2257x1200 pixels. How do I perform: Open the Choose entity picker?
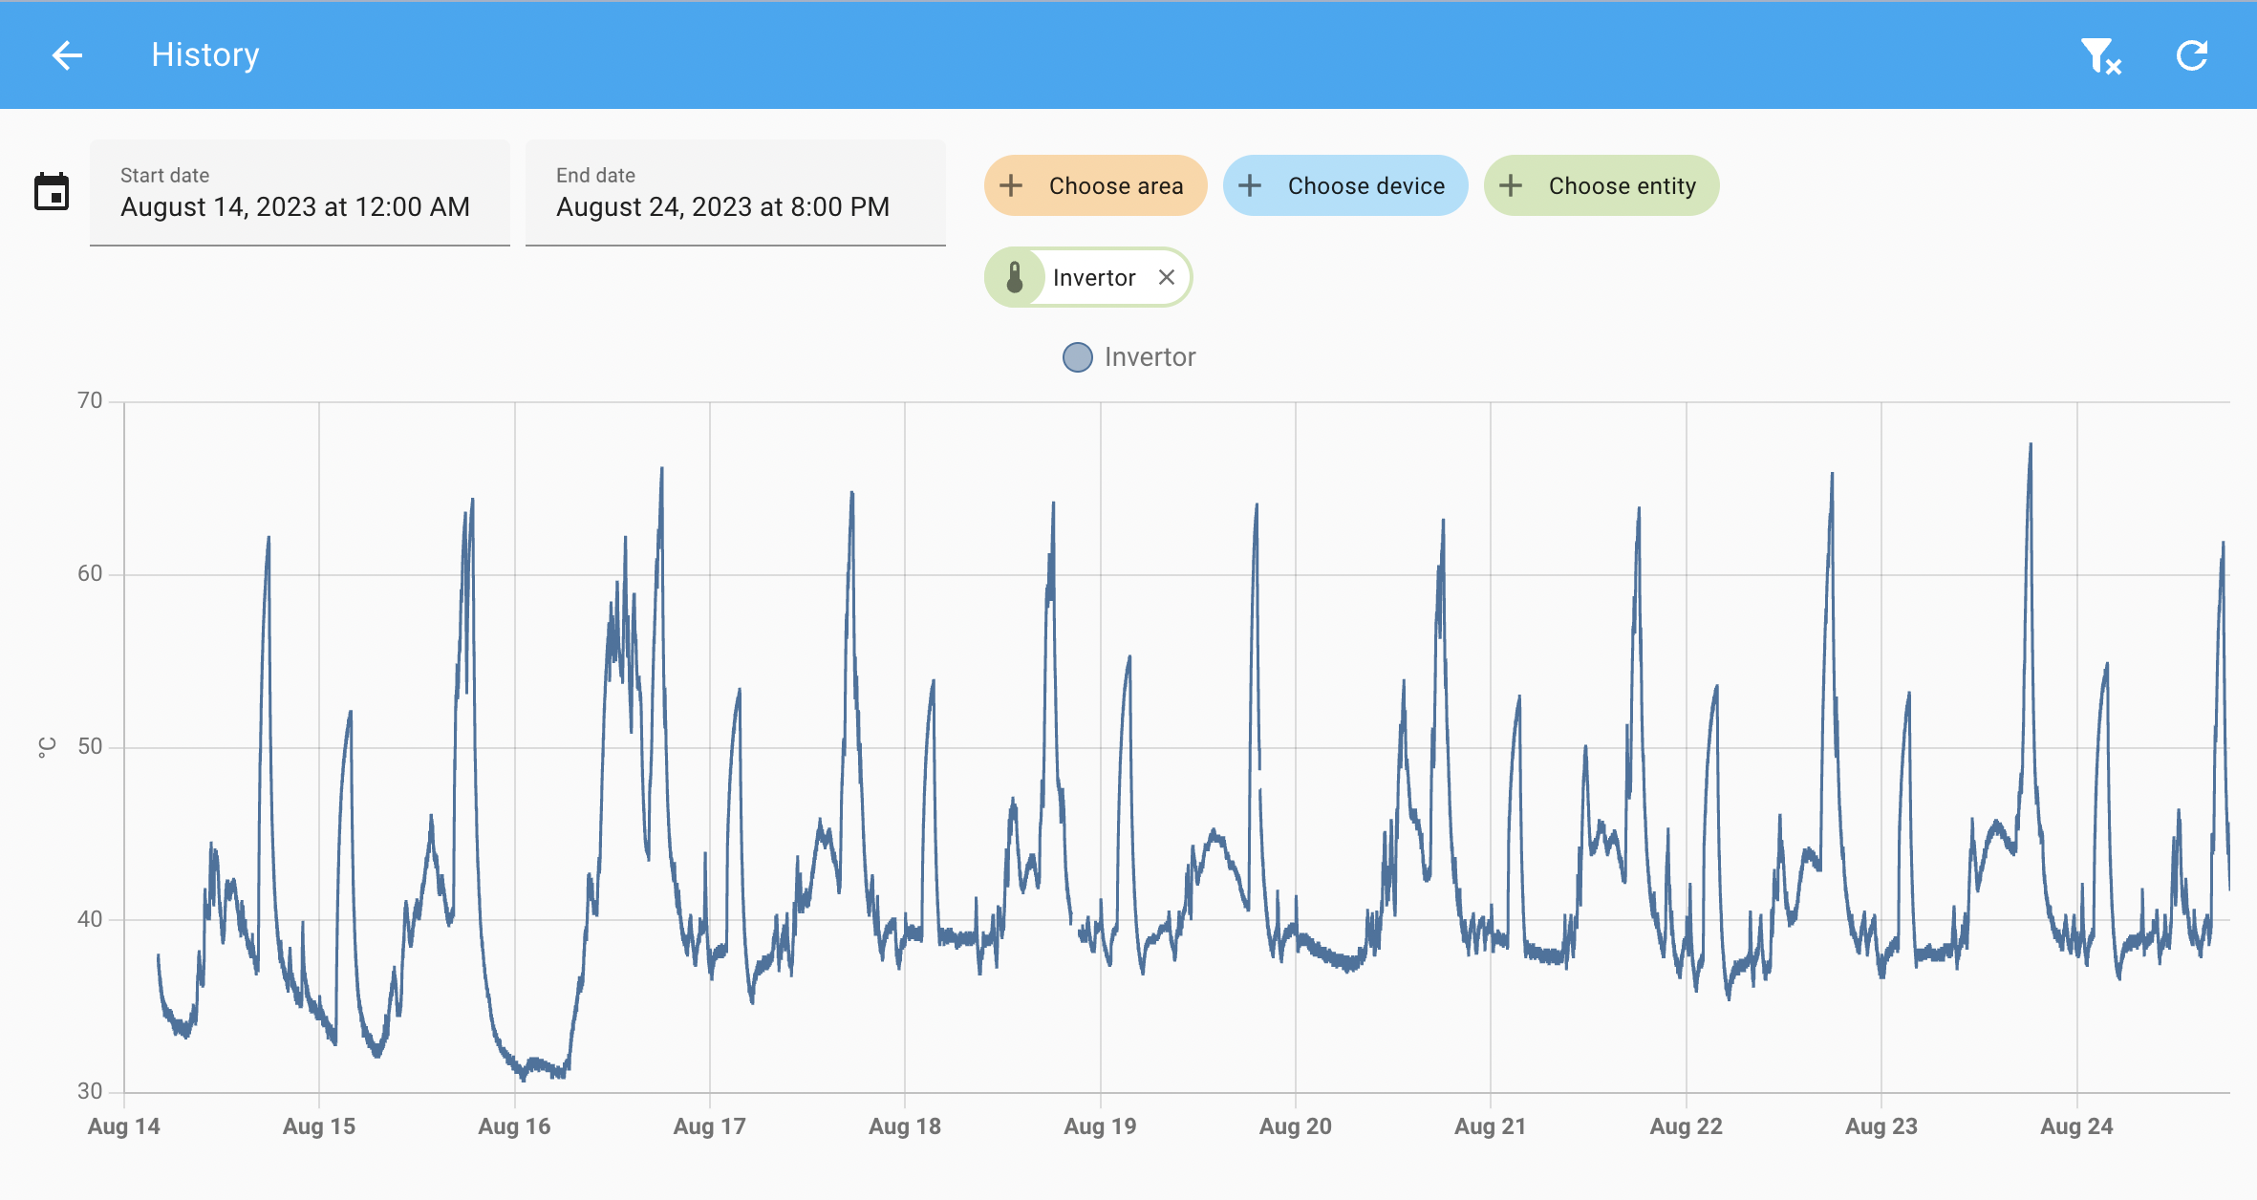pos(1601,185)
